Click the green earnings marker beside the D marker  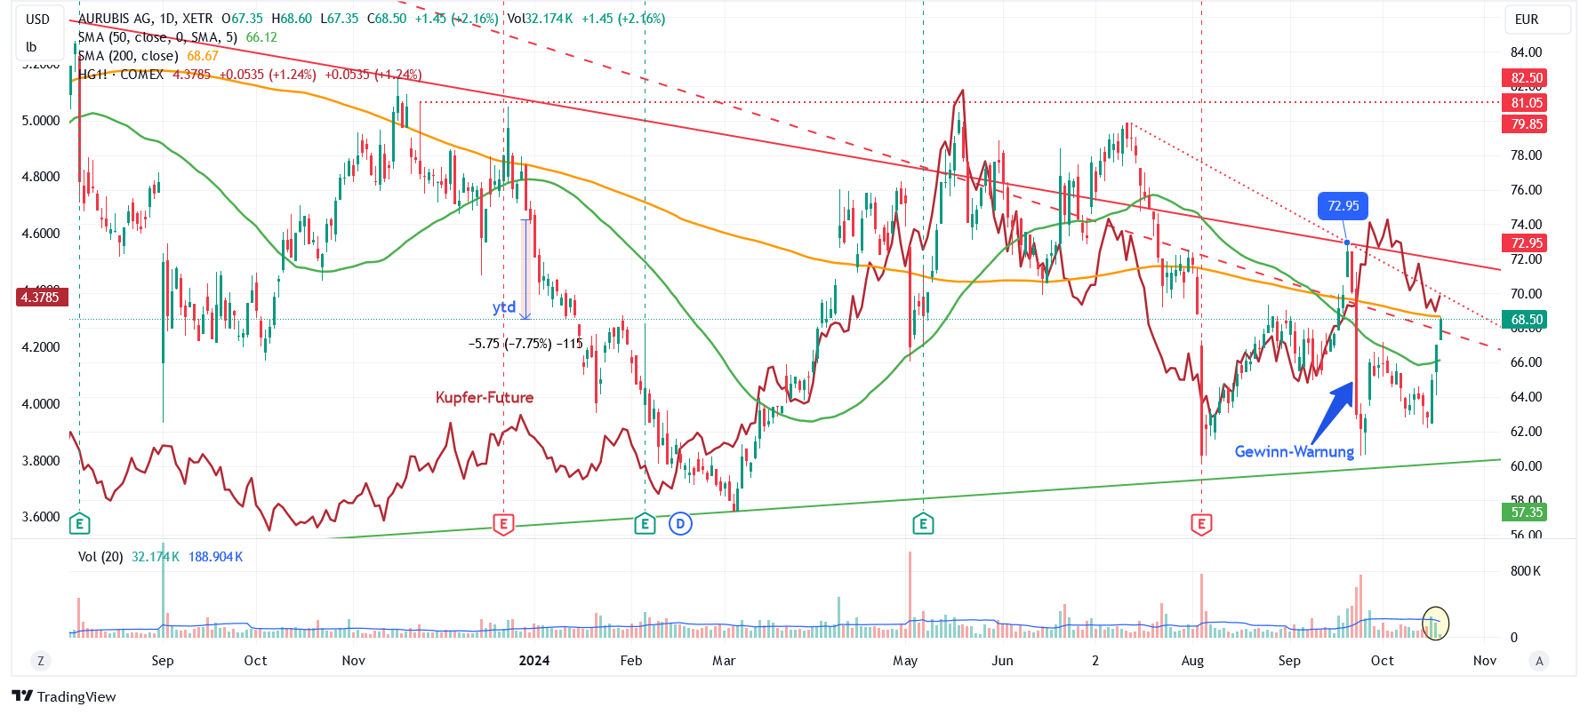[x=645, y=524]
